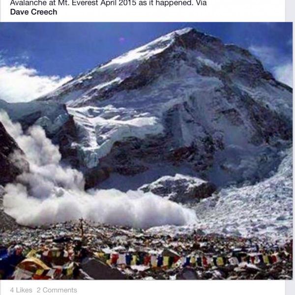Image resolution: width=295 pixels, height=295 pixels.
Task: Click the word Comments under the photo
Action: tap(60, 290)
